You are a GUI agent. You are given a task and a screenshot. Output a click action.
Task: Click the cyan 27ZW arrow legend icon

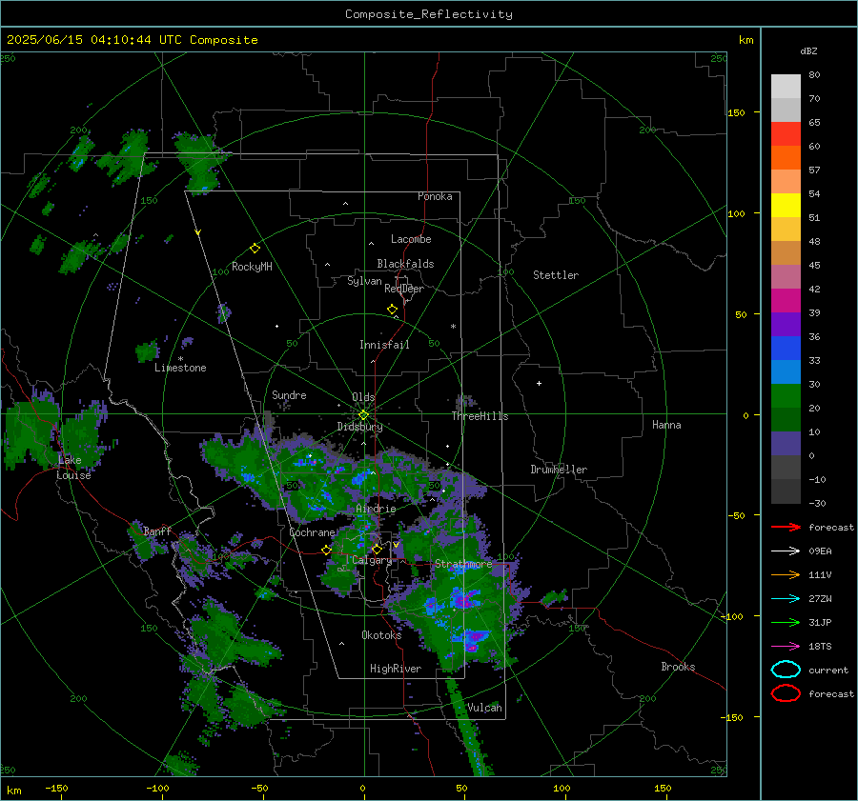coord(786,599)
